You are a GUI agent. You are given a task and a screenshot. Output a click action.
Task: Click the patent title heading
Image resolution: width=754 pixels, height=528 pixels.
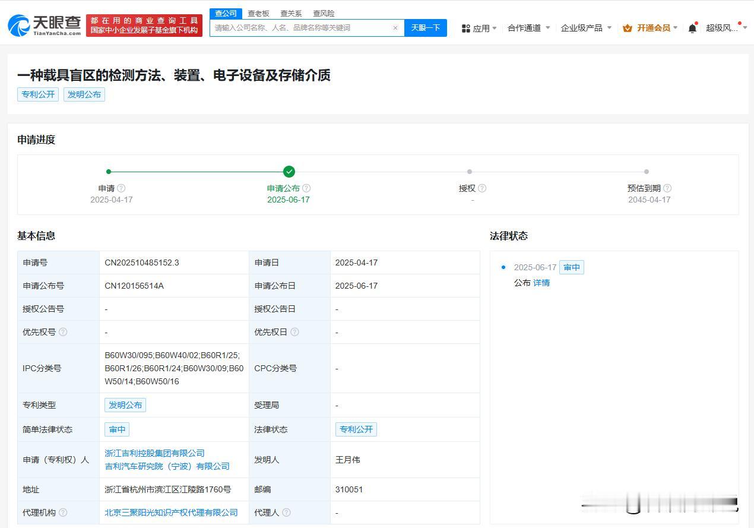coord(174,75)
